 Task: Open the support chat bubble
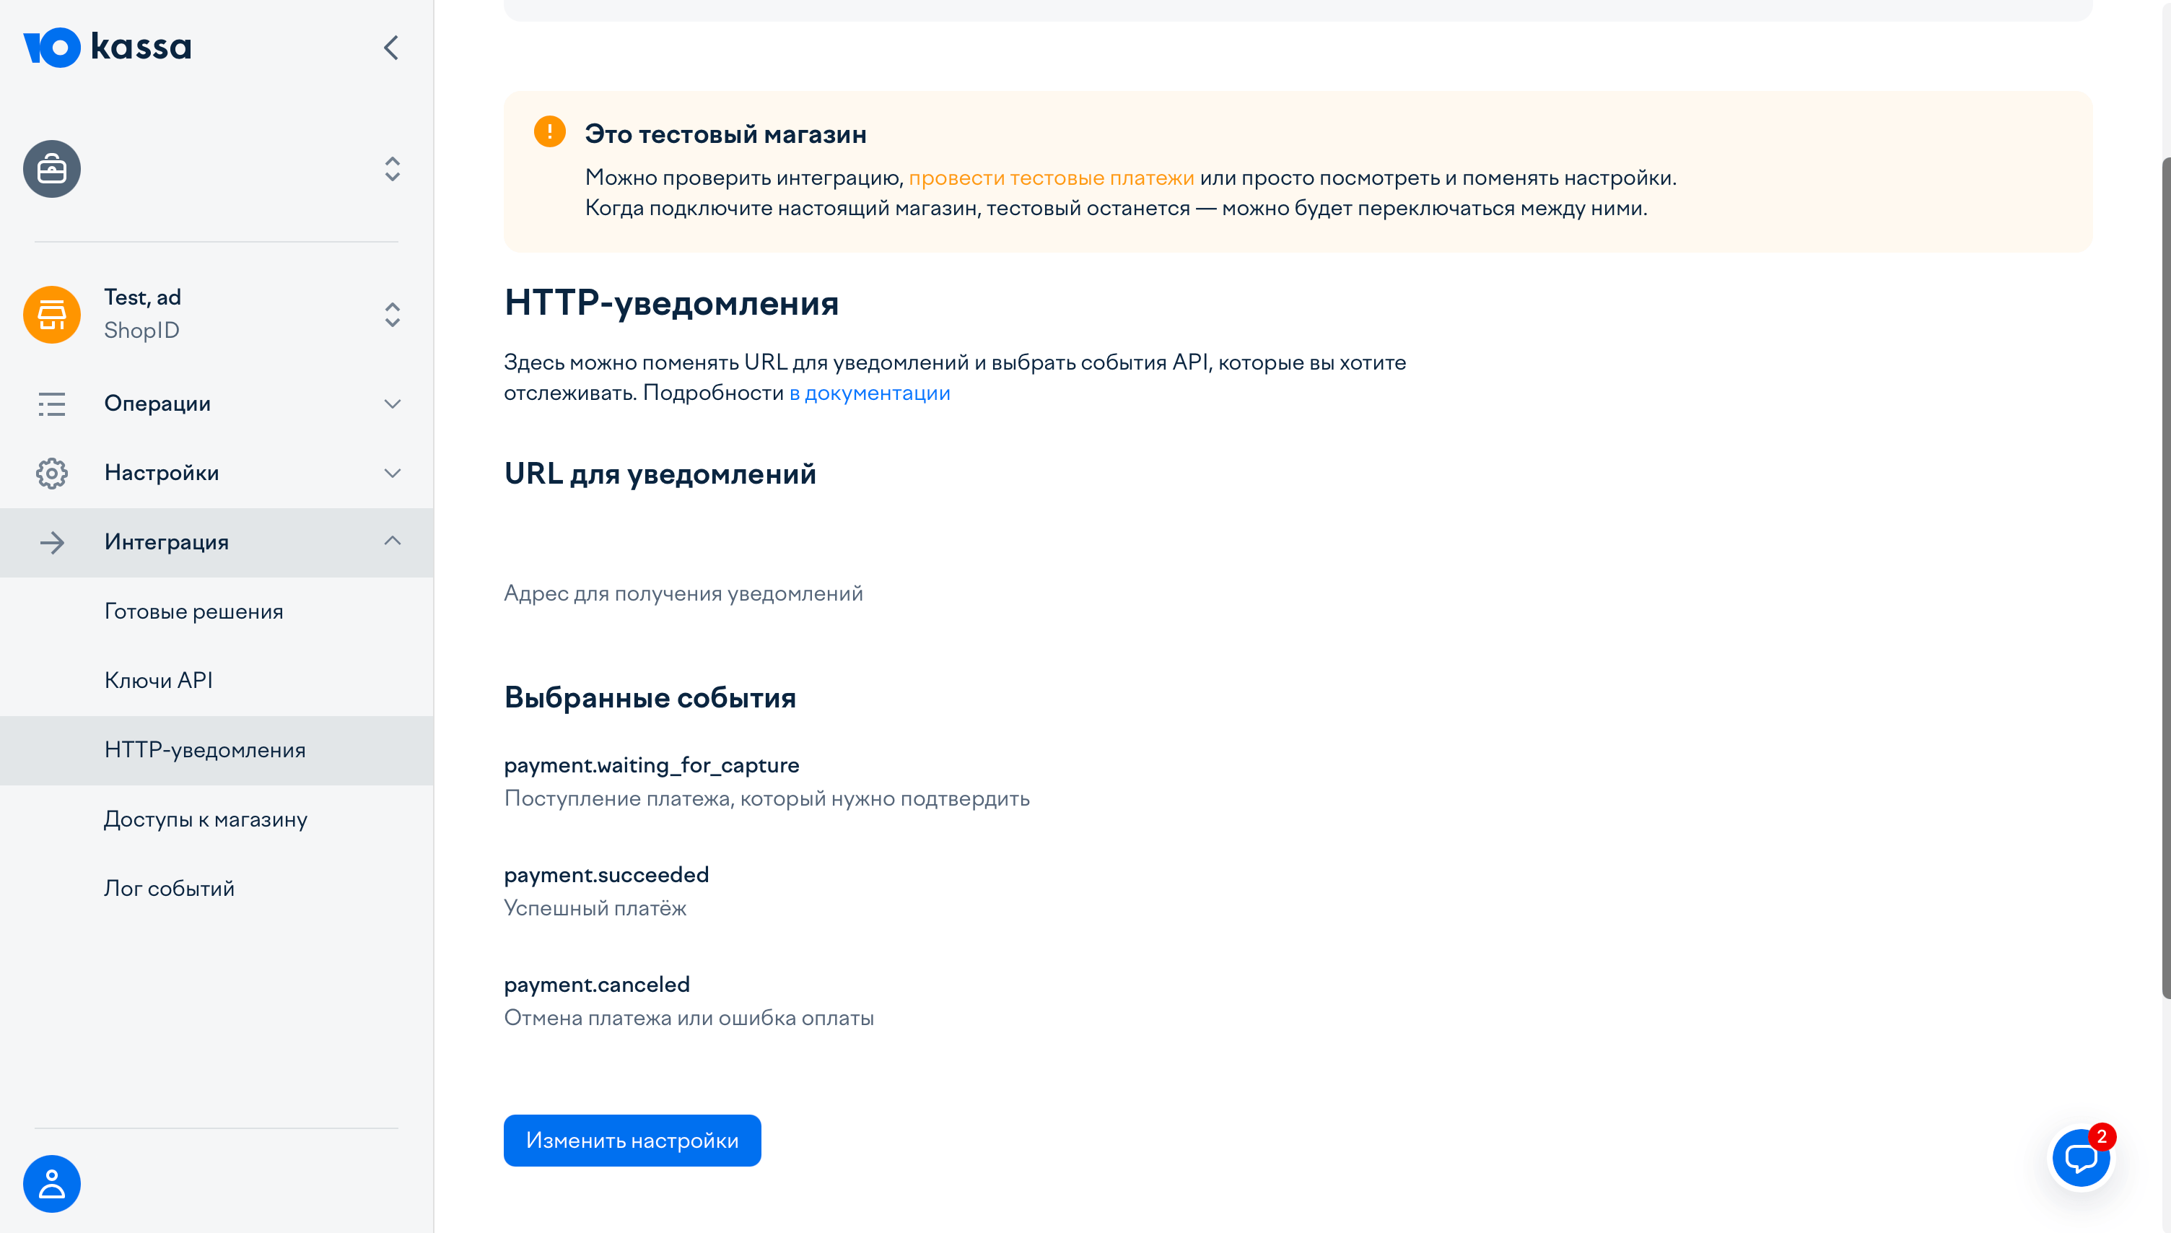[2083, 1159]
